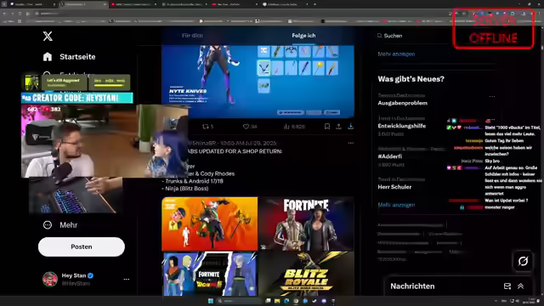Viewport: 544px width, 306px height.
Task: Open tweet options three-dot menu
Action: pos(351,143)
